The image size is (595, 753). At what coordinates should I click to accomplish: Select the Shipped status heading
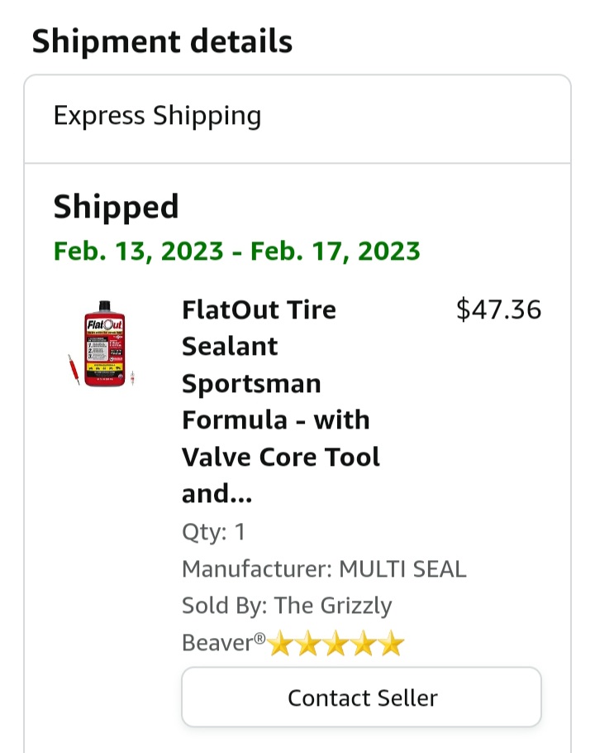pyautogui.click(x=116, y=208)
